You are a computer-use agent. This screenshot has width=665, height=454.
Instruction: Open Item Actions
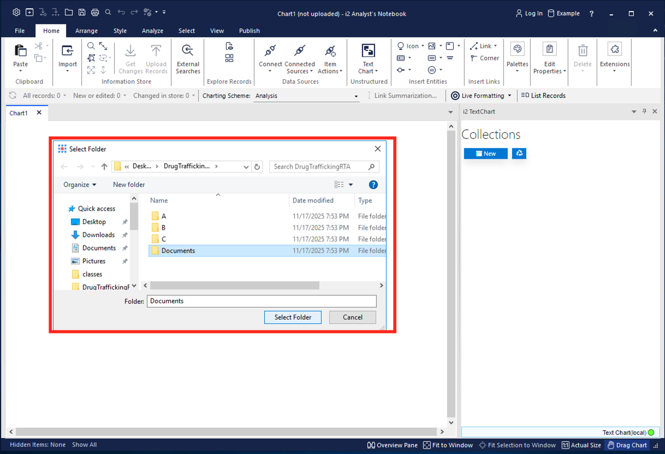click(330, 59)
